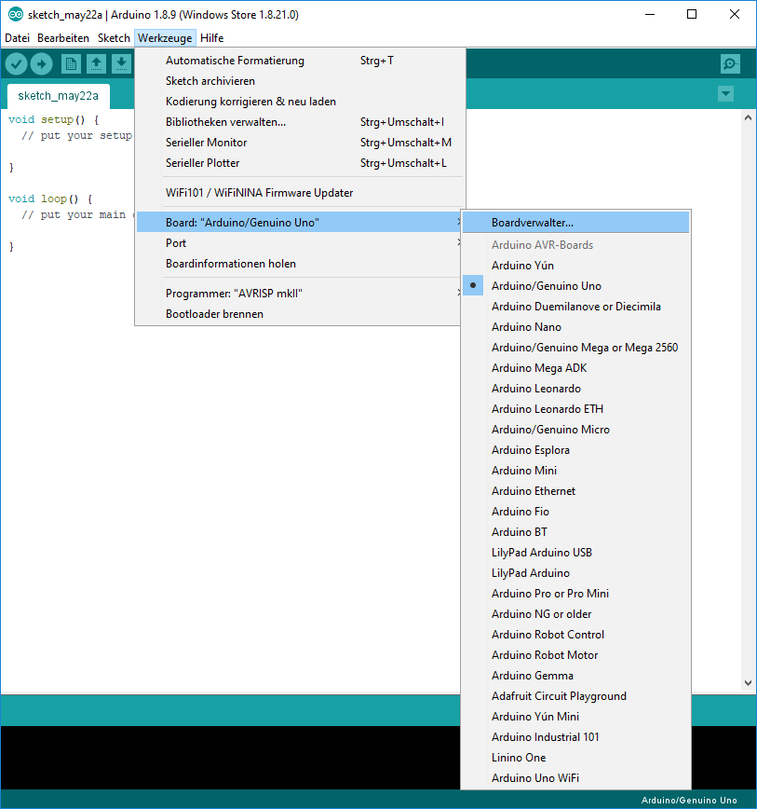This screenshot has height=809, width=757.
Task: Open the tab options dropdown arrow
Action: [x=726, y=94]
